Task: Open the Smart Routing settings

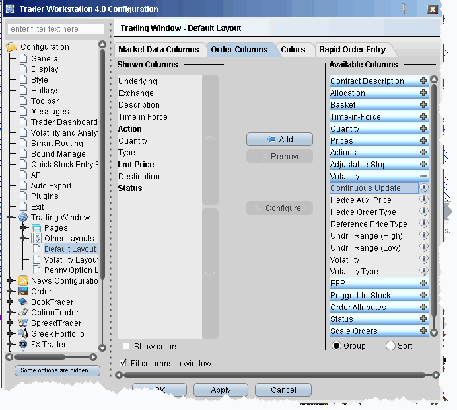Action: tap(57, 143)
